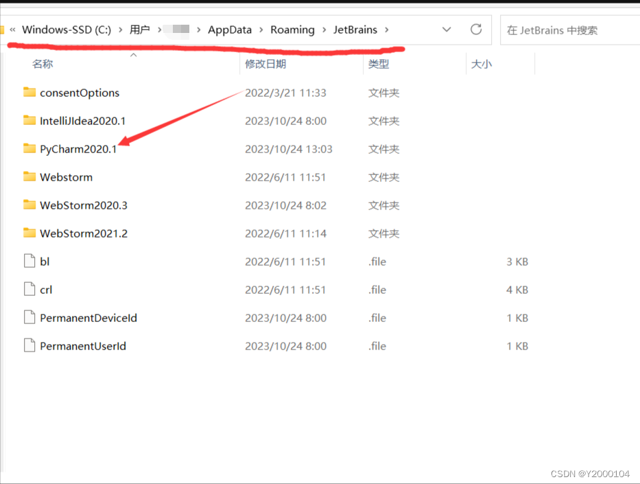The width and height of the screenshot is (640, 484).
Task: Click the 1 KB size of PermanentUserId
Action: click(x=517, y=346)
